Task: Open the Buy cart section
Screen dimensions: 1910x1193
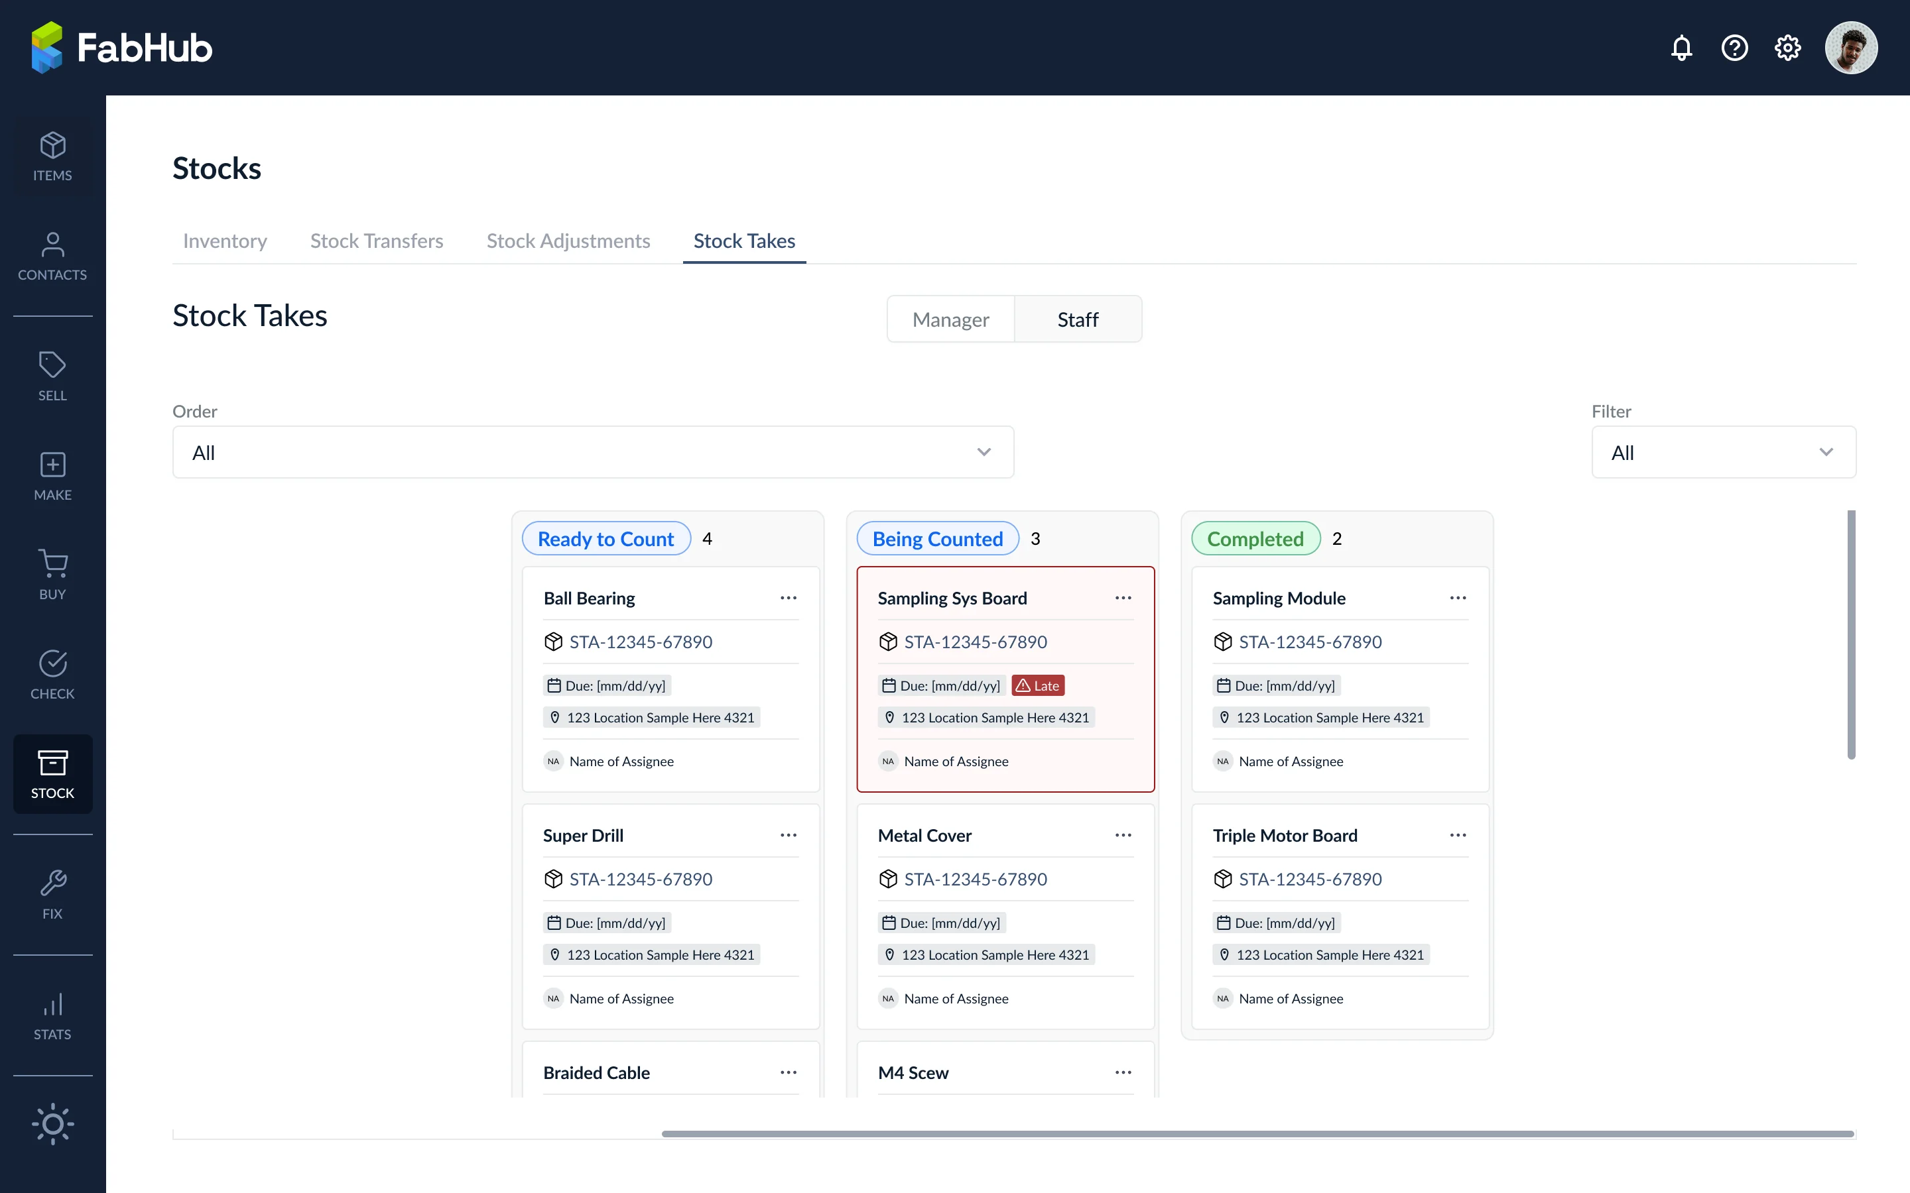Action: (53, 575)
